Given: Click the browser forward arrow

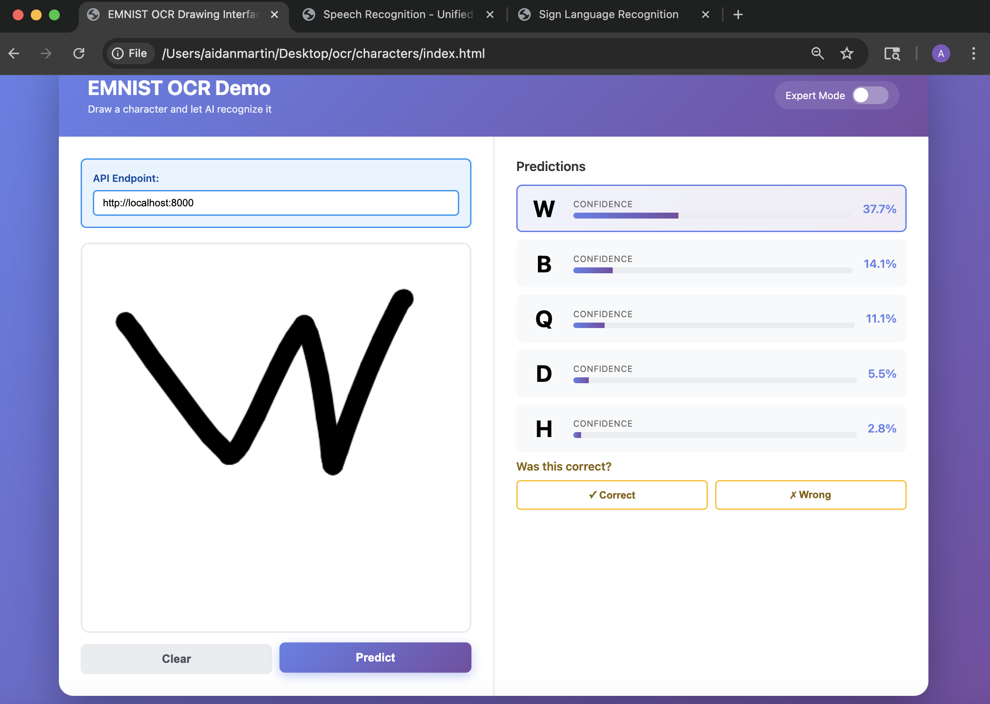Looking at the screenshot, I should pyautogui.click(x=46, y=53).
